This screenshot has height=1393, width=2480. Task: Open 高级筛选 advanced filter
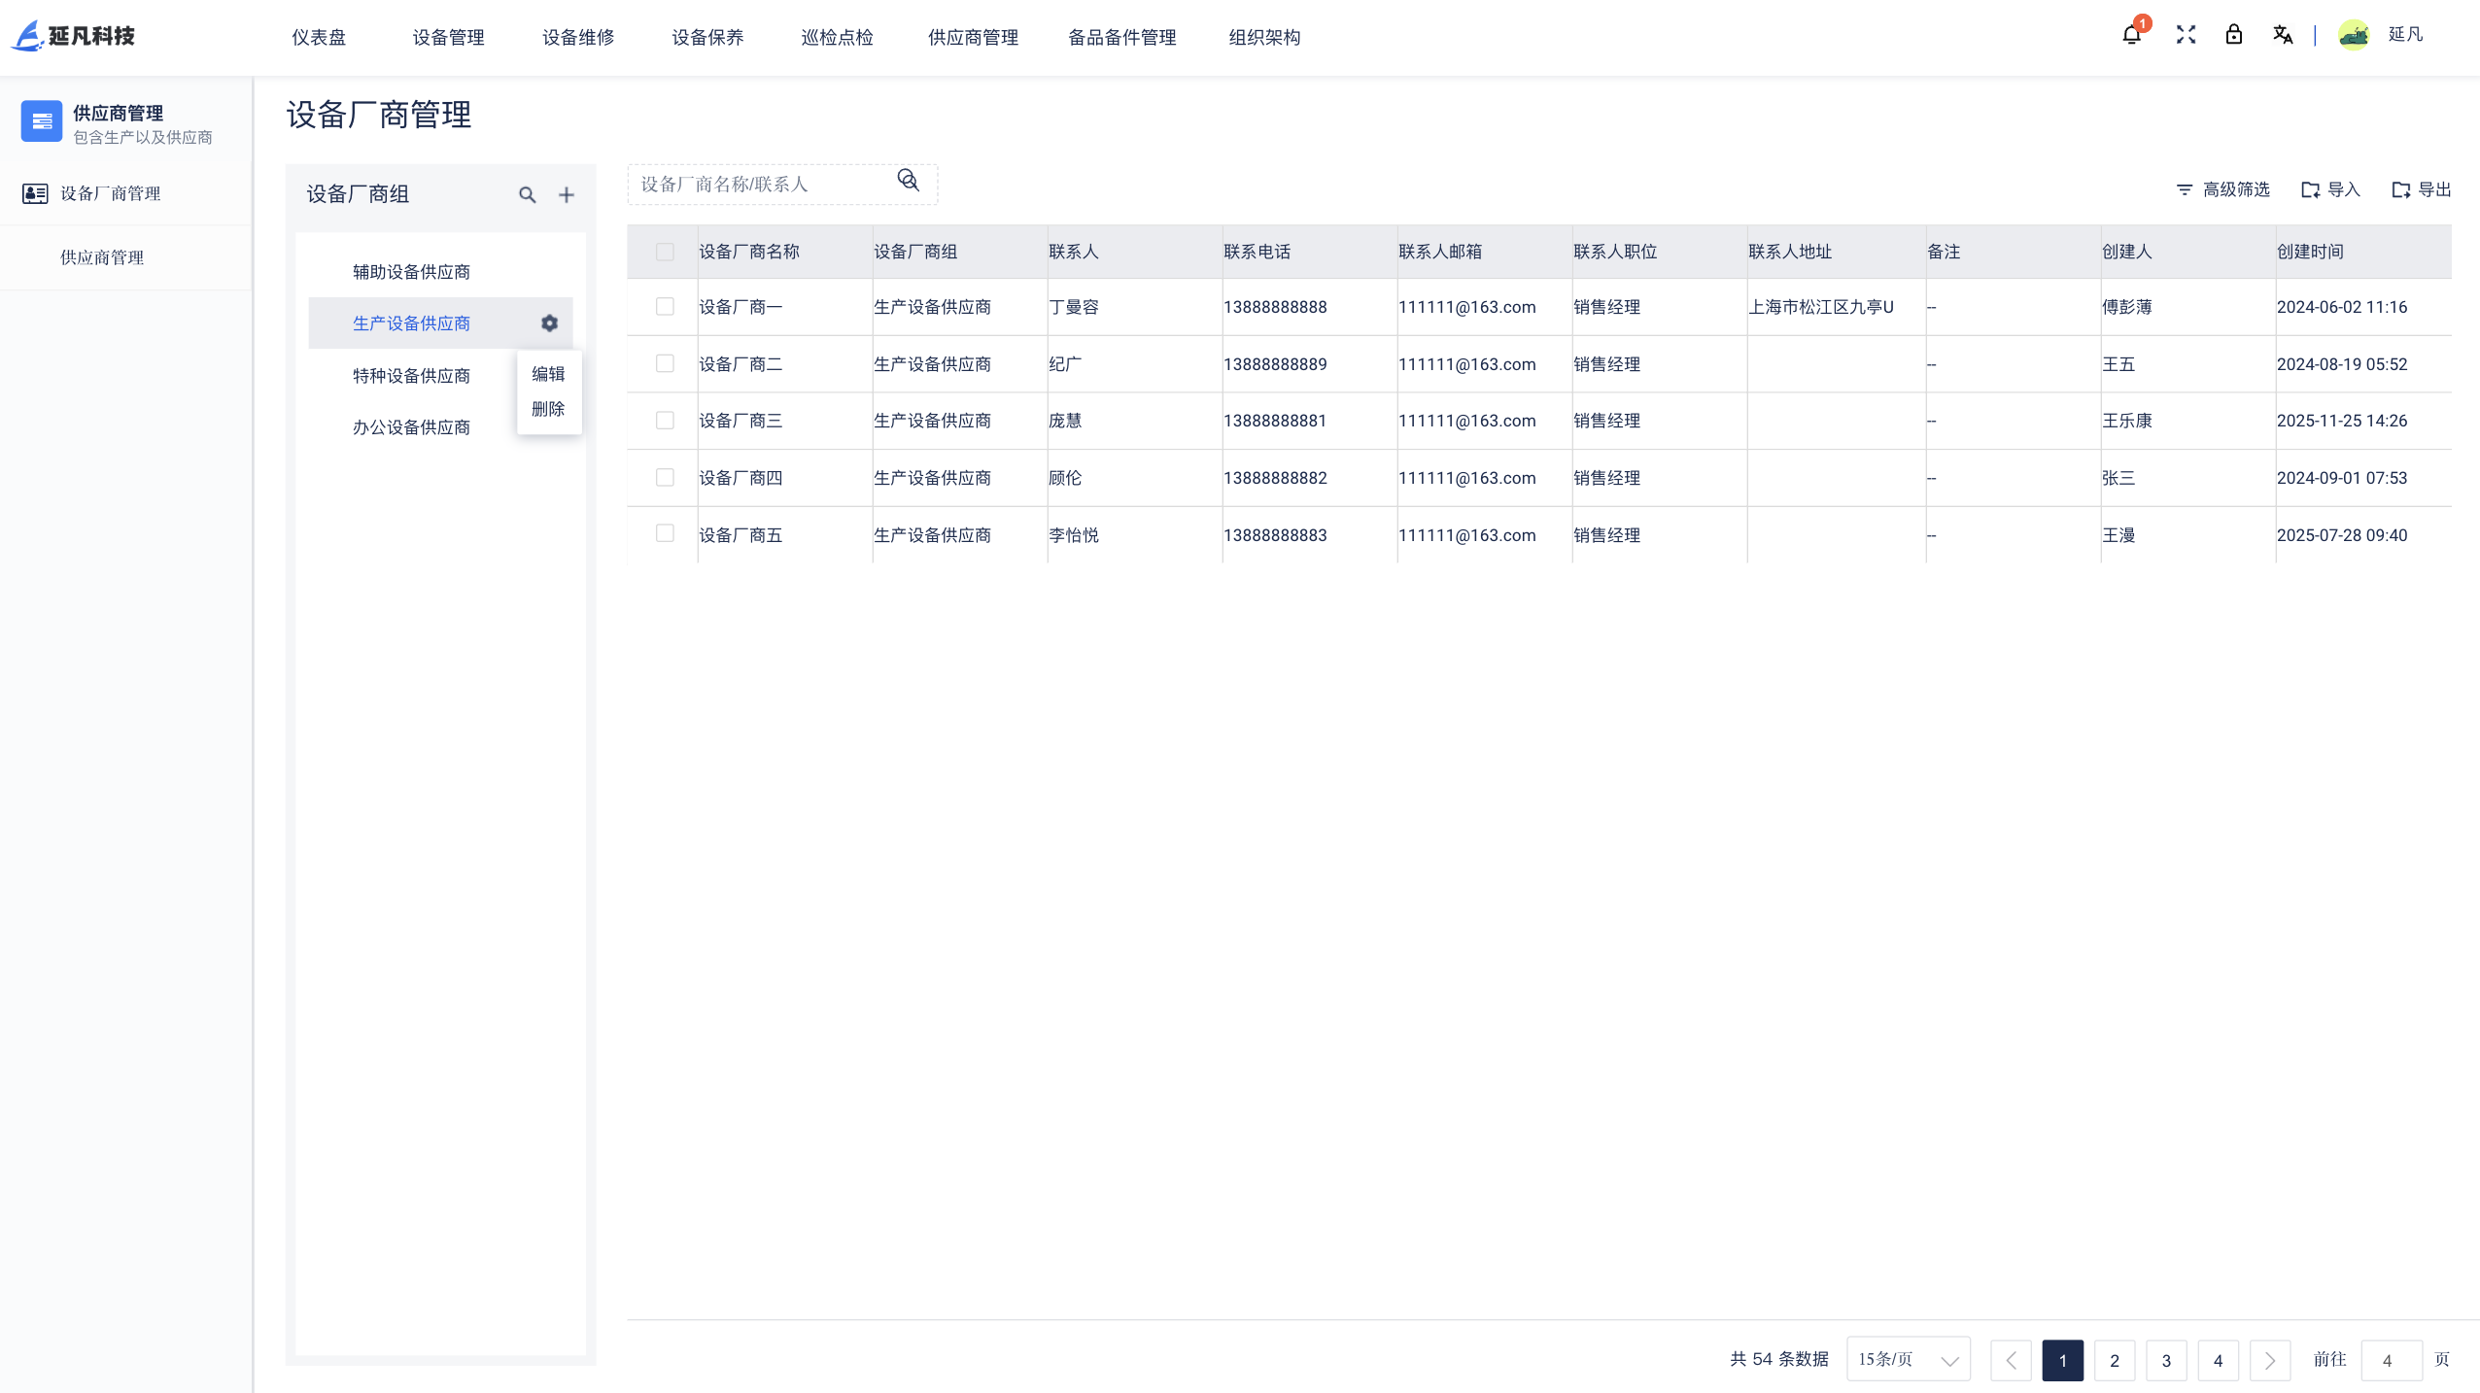(x=2223, y=189)
